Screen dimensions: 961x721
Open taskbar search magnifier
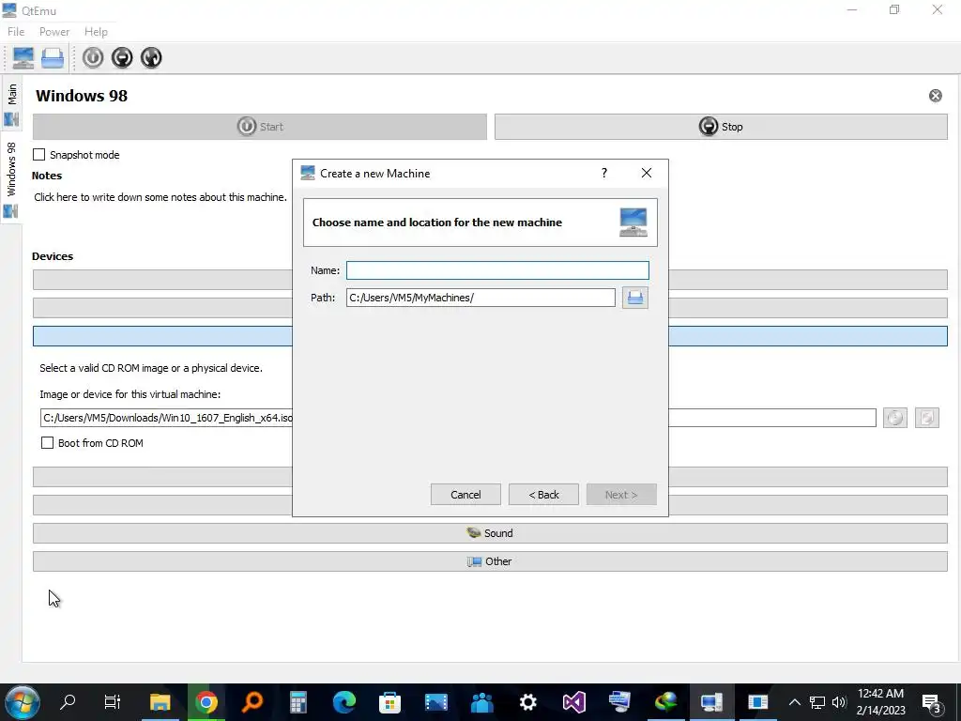coord(68,702)
